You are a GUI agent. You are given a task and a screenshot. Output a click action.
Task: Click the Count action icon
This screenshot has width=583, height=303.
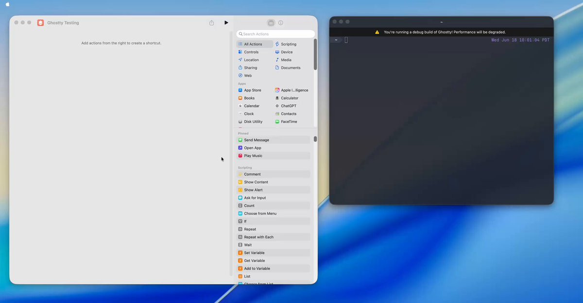point(240,206)
